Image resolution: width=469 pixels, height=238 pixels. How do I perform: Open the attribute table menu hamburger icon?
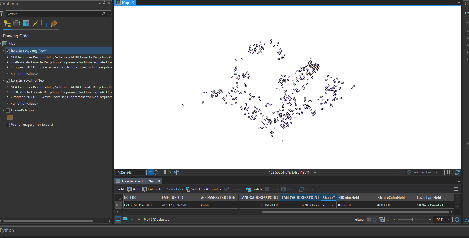(456, 189)
